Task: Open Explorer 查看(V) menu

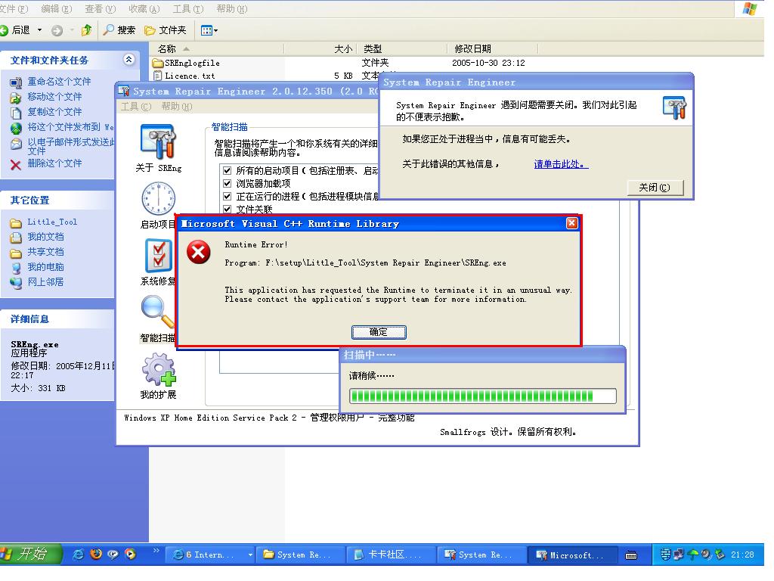Action: pos(101,9)
